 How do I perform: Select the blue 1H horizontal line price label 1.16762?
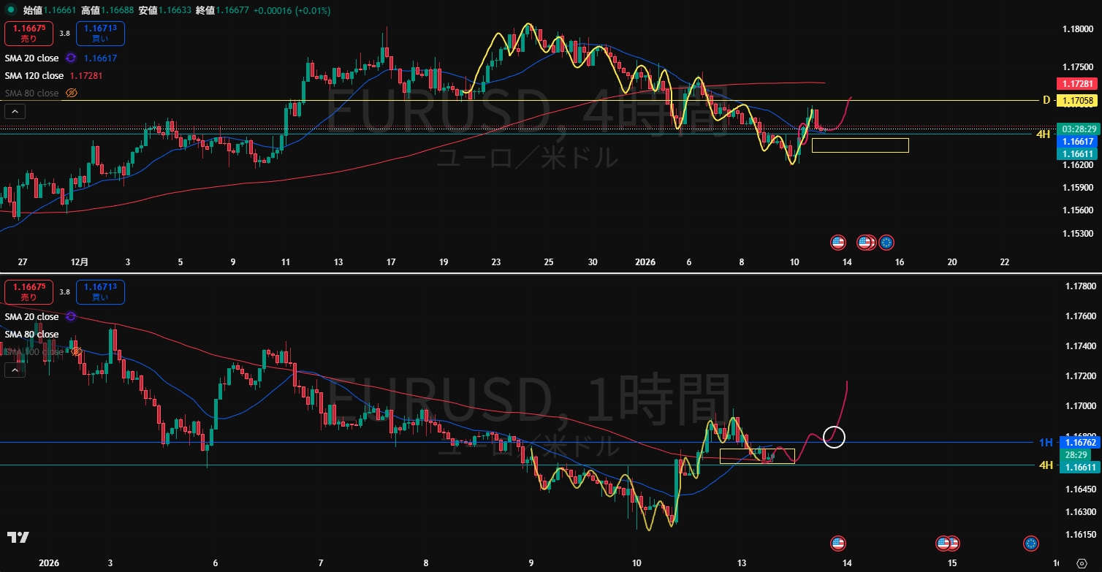click(x=1077, y=443)
